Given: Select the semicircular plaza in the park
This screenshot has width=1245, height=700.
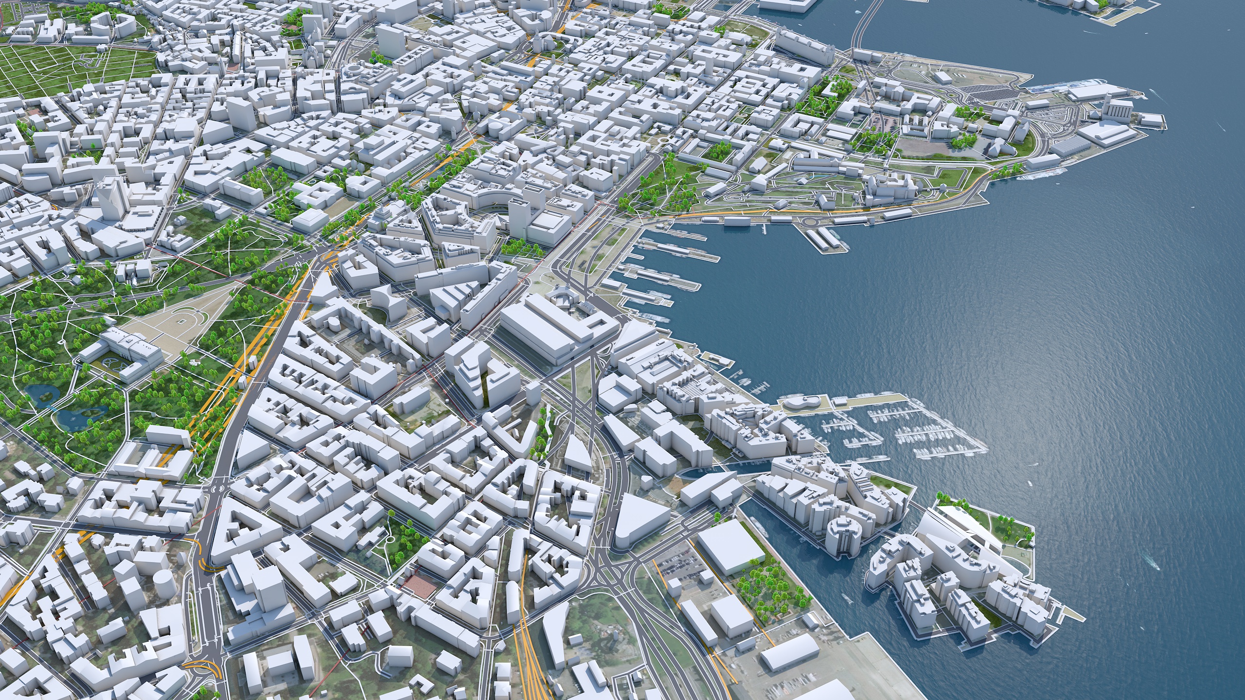Looking at the screenshot, I should point(183,320).
